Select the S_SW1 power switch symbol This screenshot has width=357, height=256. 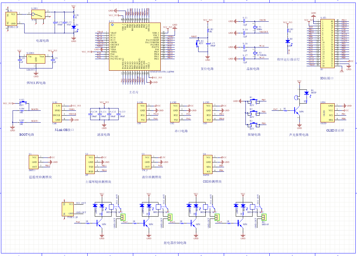(38, 15)
